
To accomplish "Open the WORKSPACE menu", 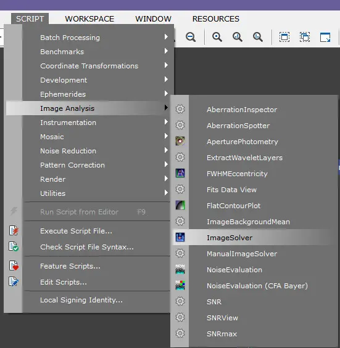I will [89, 19].
